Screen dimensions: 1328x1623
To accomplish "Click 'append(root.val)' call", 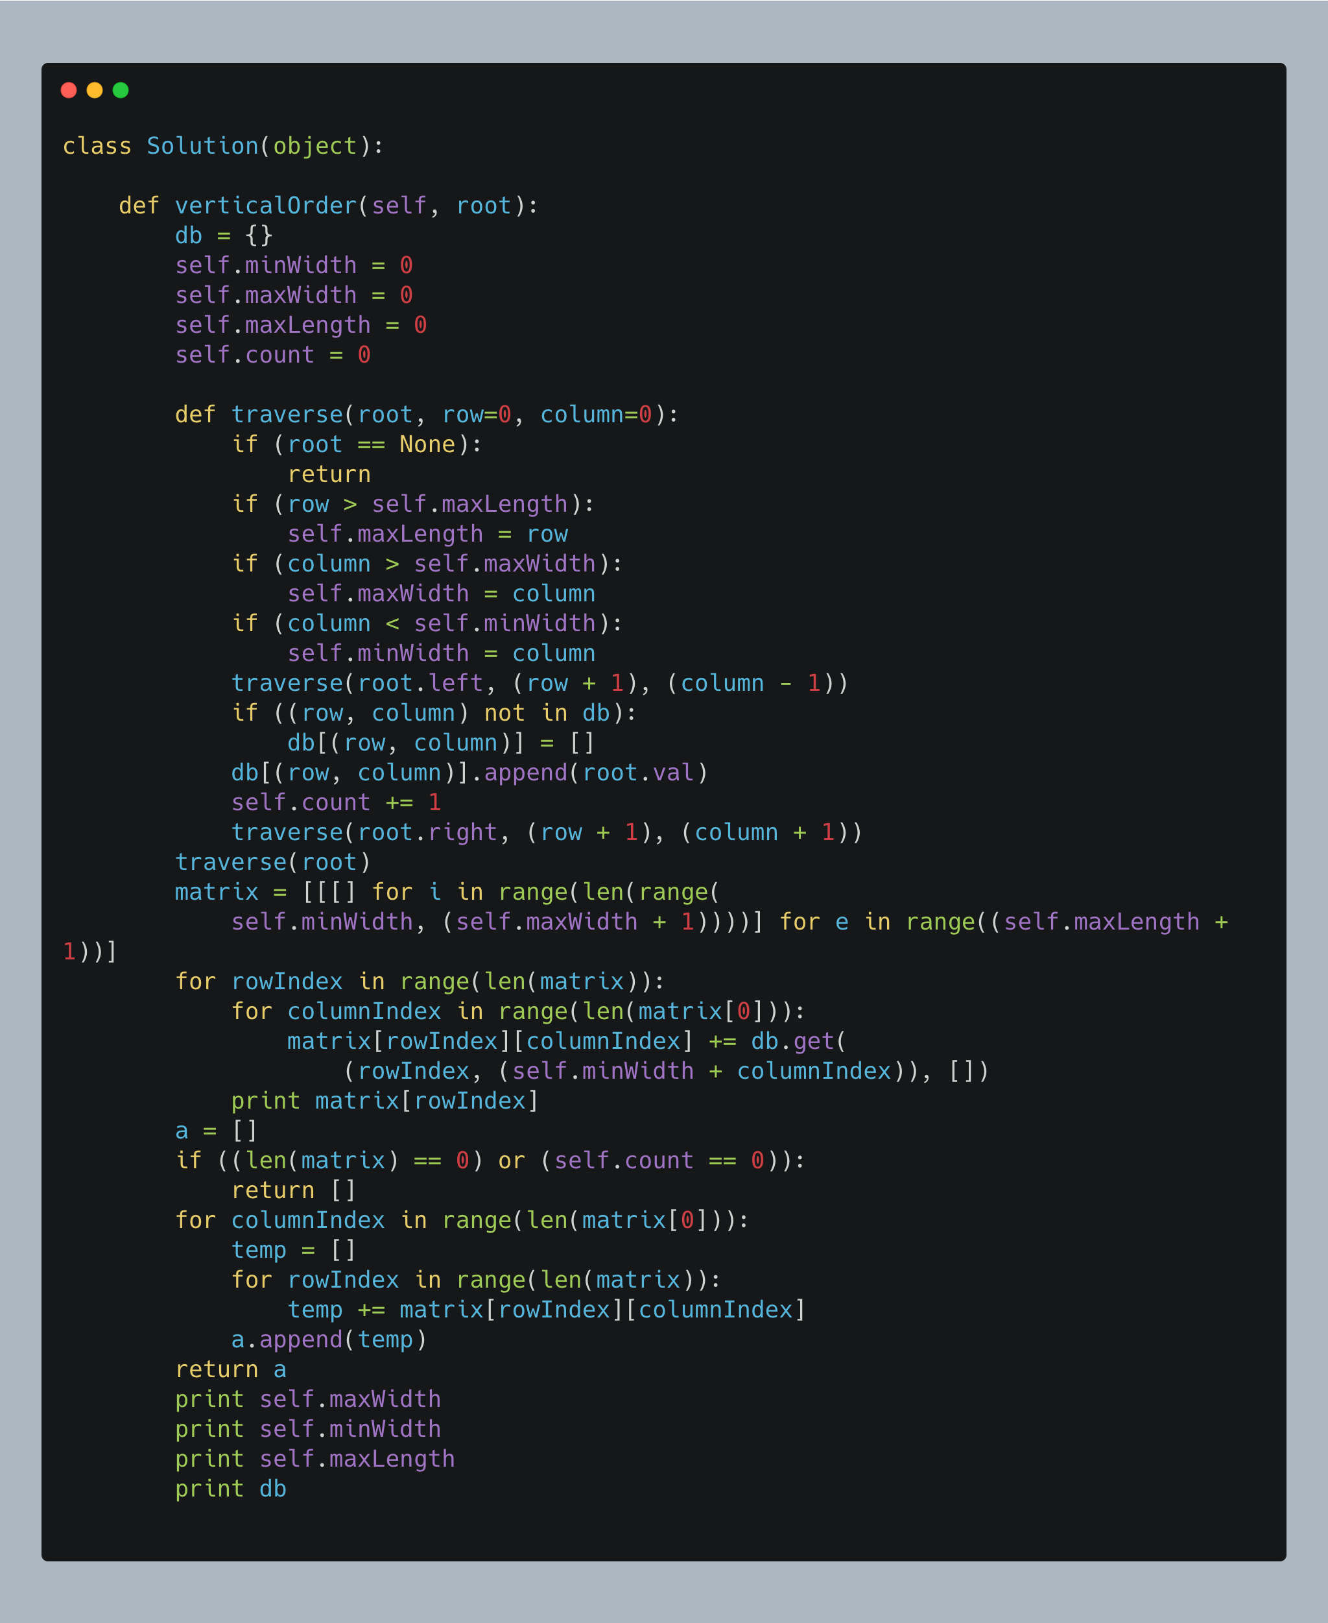I will click(596, 773).
